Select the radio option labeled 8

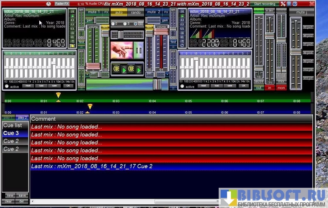tap(125, 24)
